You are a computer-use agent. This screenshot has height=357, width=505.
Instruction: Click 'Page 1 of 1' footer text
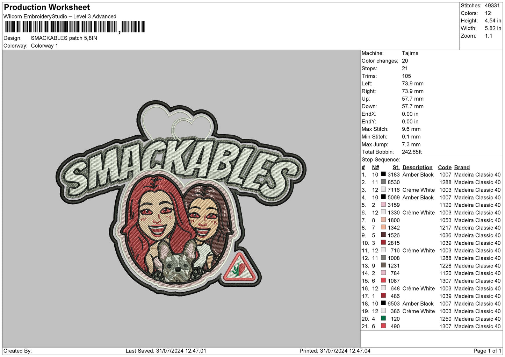(x=487, y=351)
